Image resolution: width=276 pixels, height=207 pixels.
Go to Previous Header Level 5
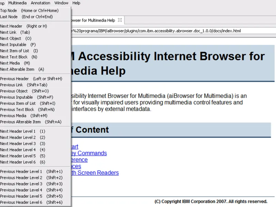(x=35, y=196)
